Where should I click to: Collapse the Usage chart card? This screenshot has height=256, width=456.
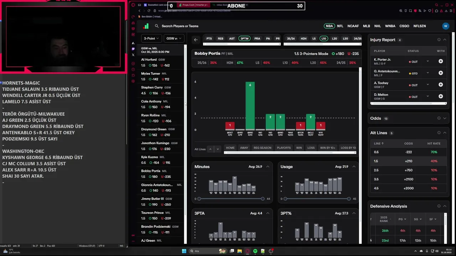pyautogui.click(x=354, y=167)
